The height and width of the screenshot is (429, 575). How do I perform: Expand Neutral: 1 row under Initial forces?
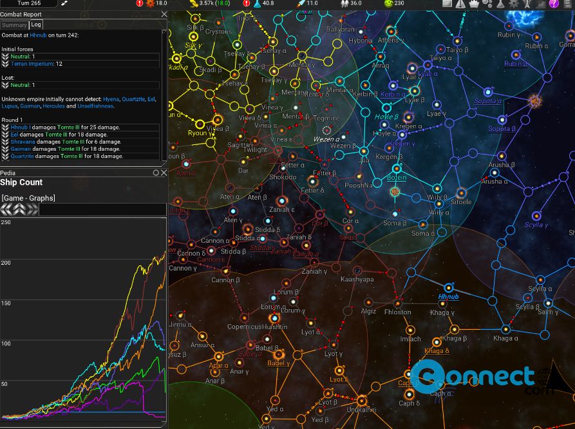pyautogui.click(x=80, y=57)
